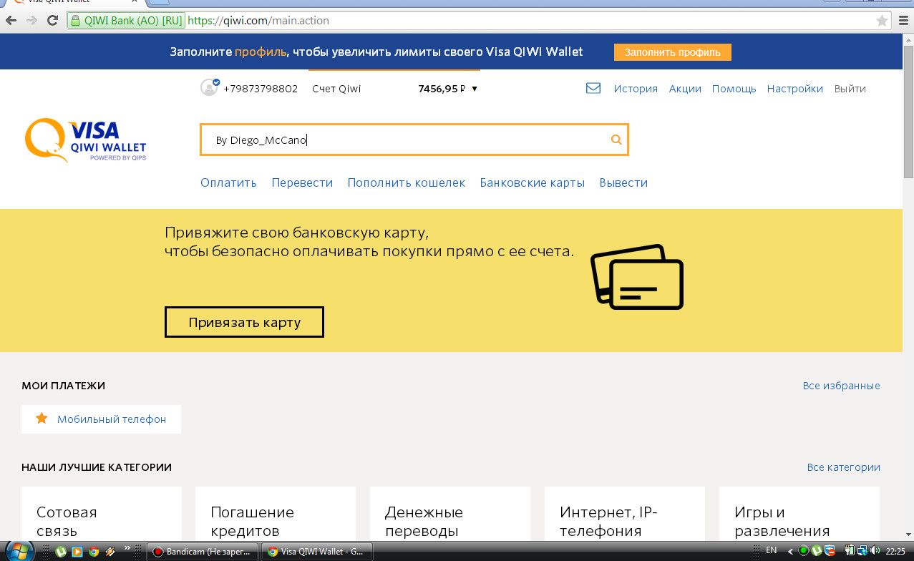Open the volume control in the tray
The width and height of the screenshot is (914, 561).
(877, 551)
